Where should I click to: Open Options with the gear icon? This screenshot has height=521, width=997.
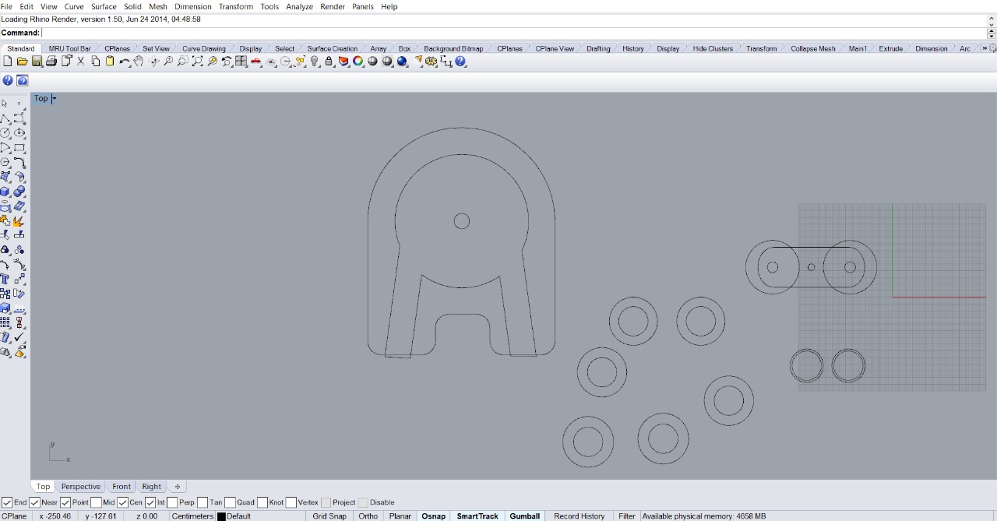(x=431, y=62)
